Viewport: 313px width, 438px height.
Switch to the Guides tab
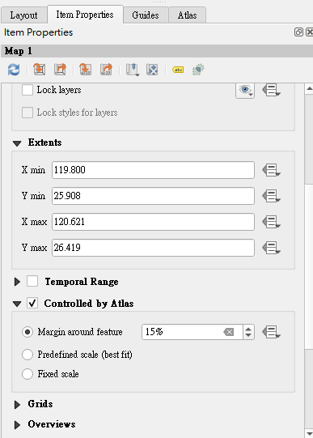tap(146, 15)
